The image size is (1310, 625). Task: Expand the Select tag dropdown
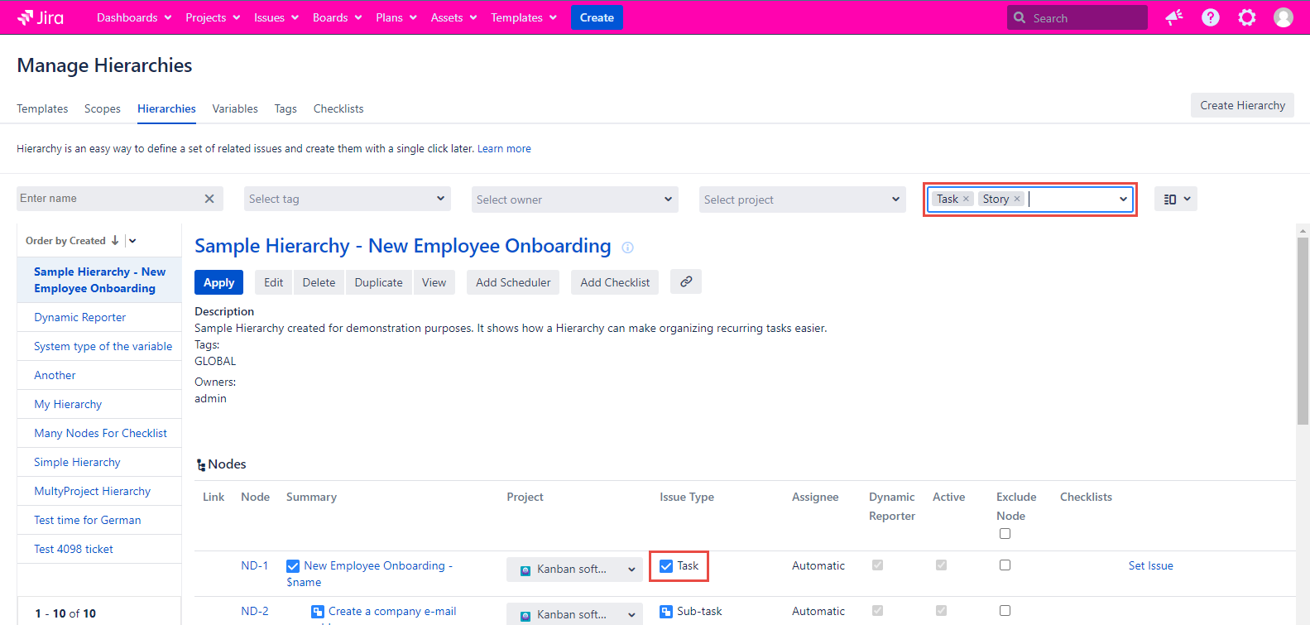click(x=347, y=200)
